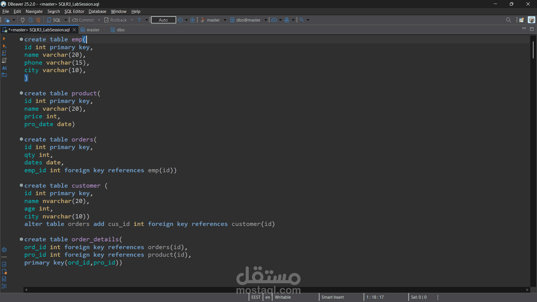Open the SQL Editor menu
The height and width of the screenshot is (302, 537).
74,11
